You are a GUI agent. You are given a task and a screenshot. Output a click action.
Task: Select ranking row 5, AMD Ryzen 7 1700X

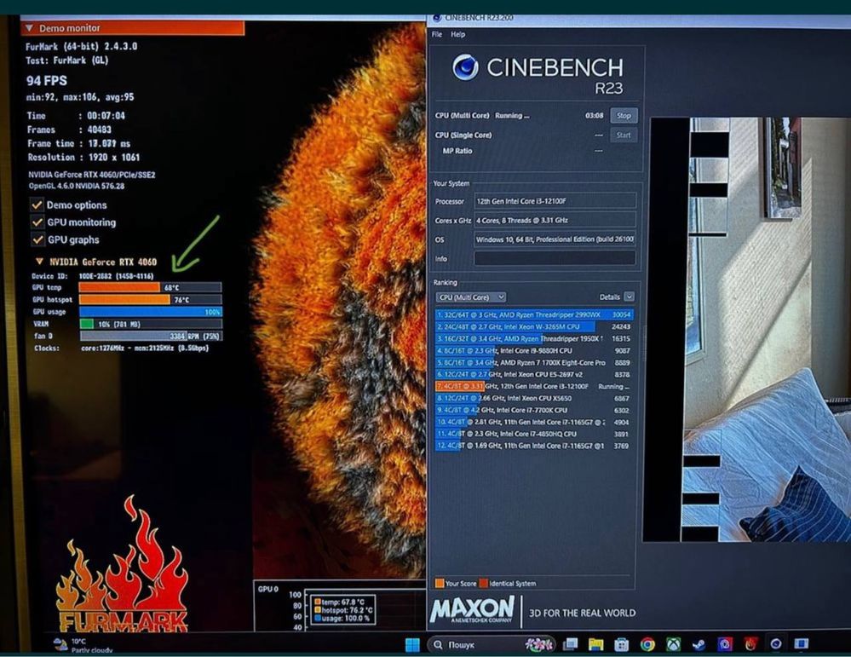(534, 363)
